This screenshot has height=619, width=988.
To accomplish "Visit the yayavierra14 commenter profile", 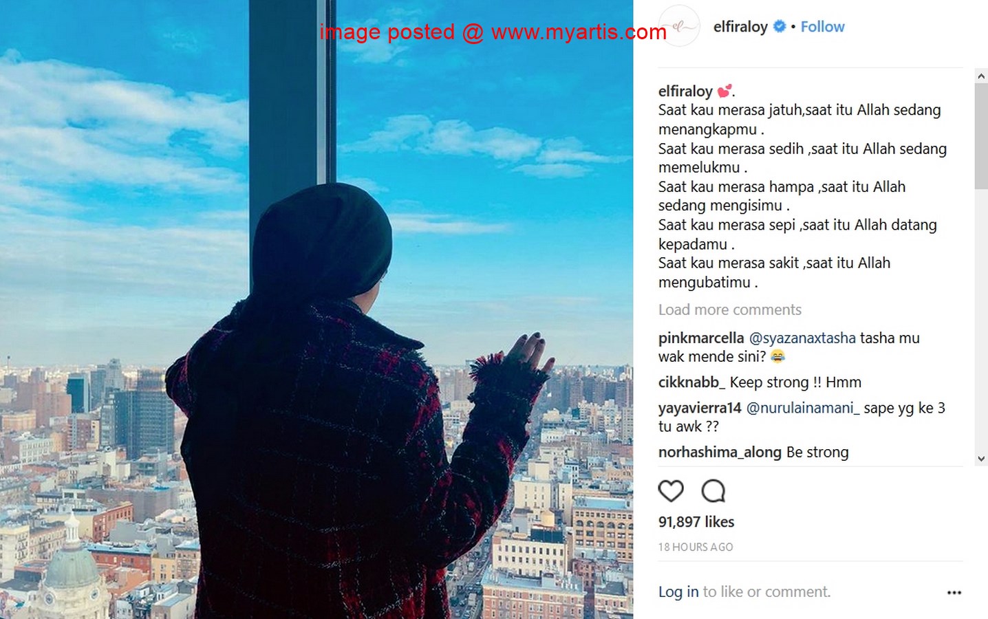I will [x=700, y=409].
